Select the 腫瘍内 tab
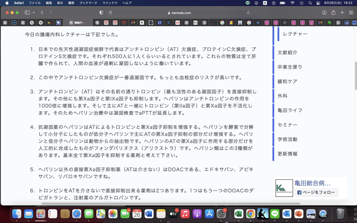Viewport: 357px width, 223px height. tap(77, 23)
